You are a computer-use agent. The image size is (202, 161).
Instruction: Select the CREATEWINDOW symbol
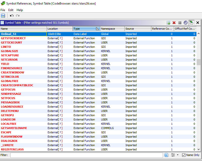[13, 72]
